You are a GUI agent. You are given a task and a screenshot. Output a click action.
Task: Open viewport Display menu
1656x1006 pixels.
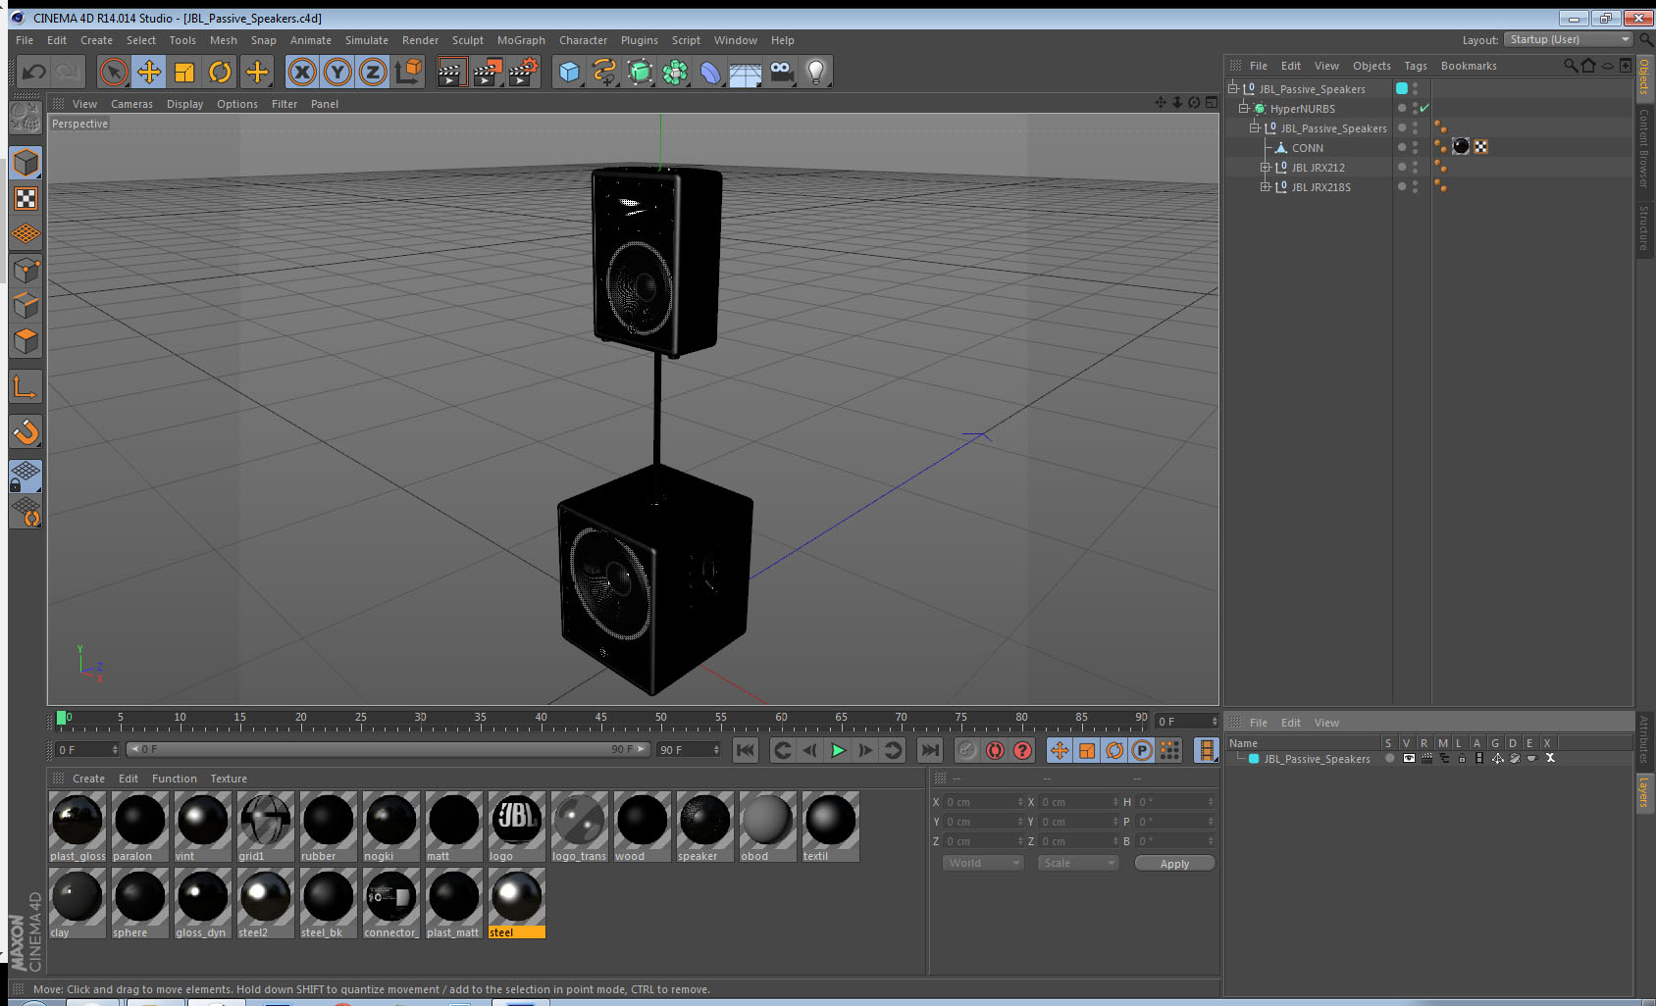tap(184, 104)
